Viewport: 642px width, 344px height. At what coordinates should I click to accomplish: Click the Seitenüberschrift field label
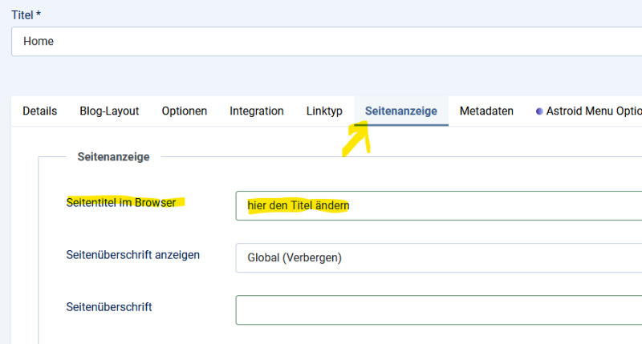pyautogui.click(x=109, y=307)
